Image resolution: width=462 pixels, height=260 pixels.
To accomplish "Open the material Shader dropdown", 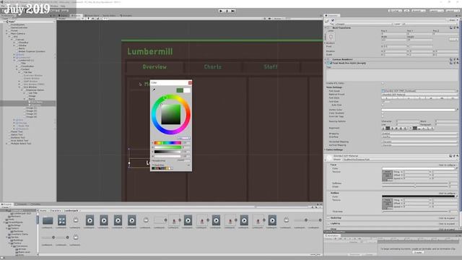I will (401, 160).
